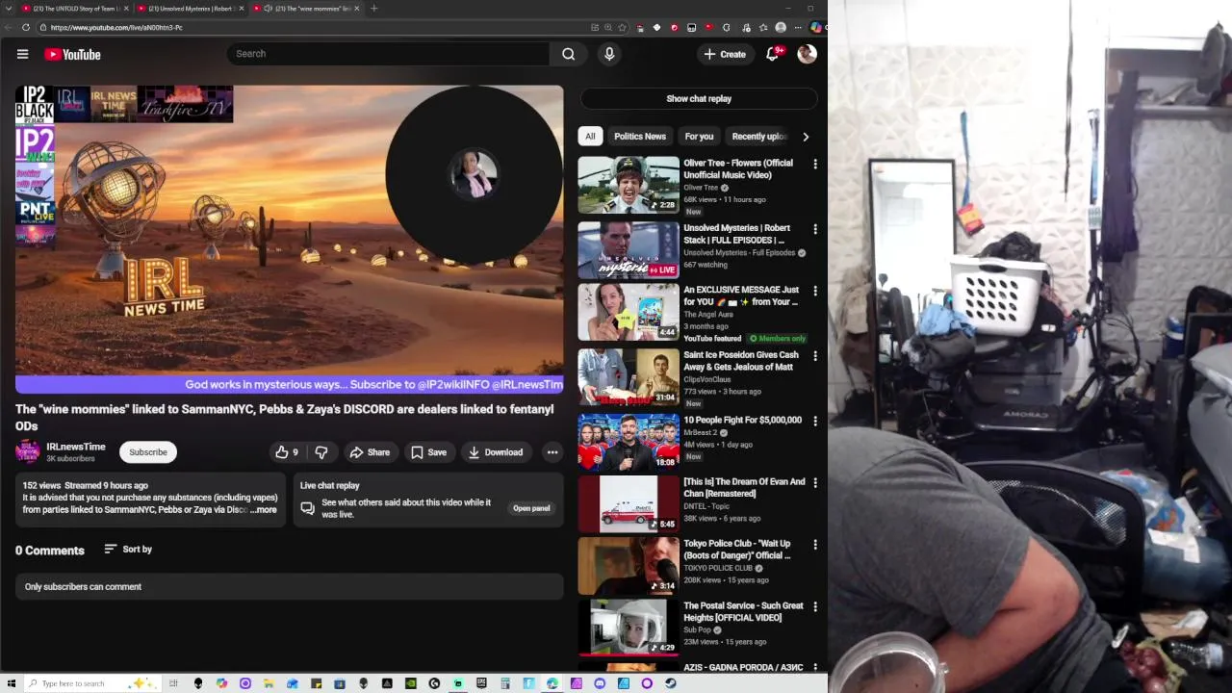Bookmark this page with the star icon
This screenshot has width=1232, height=693.
[622, 27]
